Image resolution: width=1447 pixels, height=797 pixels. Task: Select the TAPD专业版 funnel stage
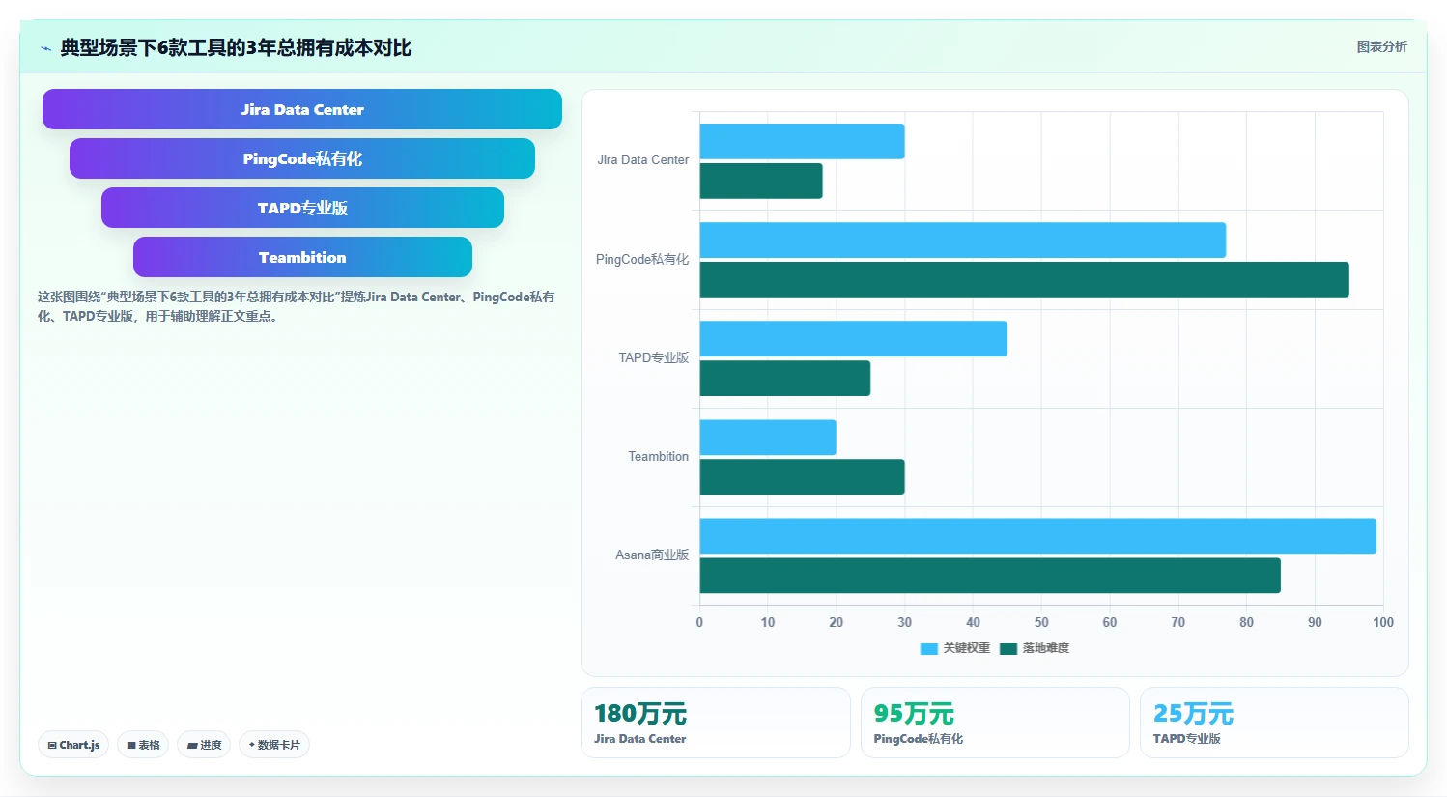point(302,208)
